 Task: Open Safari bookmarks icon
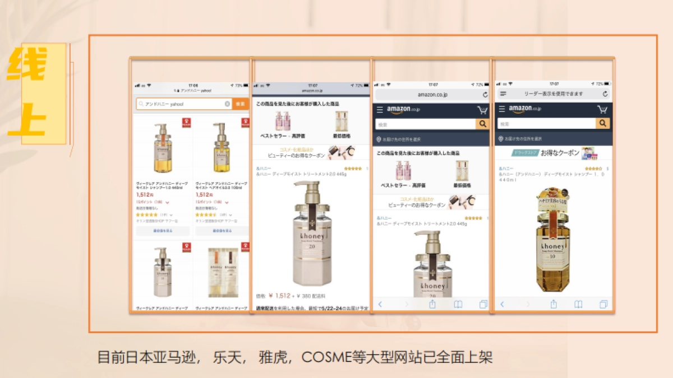(457, 304)
